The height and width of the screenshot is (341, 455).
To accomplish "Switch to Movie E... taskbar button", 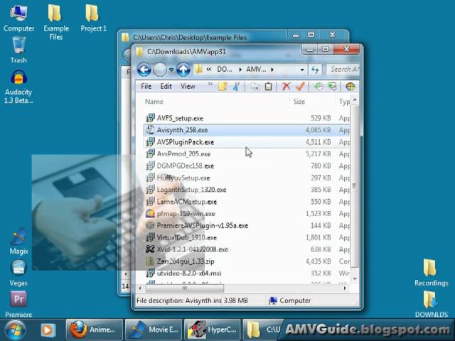I will 154,330.
